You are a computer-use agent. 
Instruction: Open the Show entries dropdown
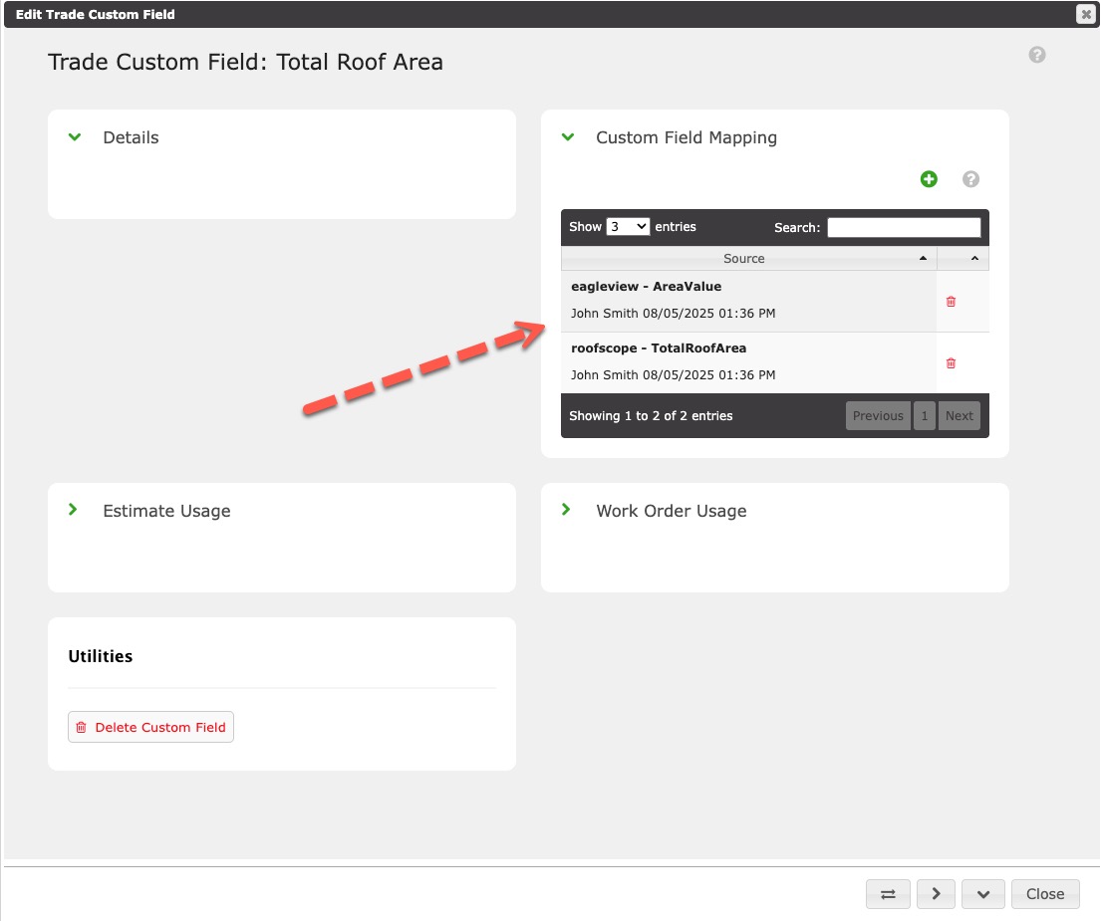click(628, 226)
